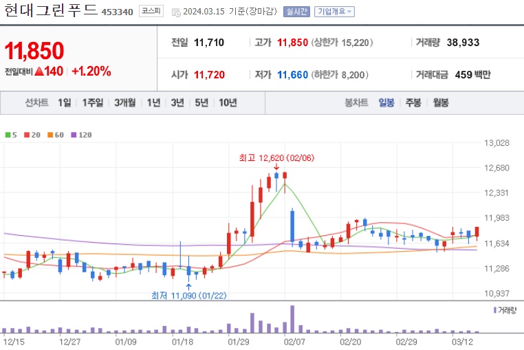Click the 최저 11,090 (01/22) marker

189,296
